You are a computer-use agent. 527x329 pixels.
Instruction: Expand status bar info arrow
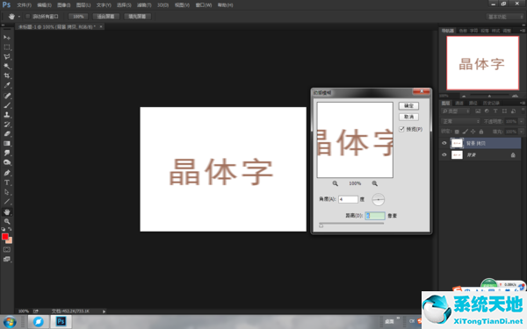coord(104,311)
